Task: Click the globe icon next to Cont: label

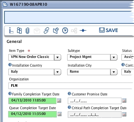Action: (123, 65)
